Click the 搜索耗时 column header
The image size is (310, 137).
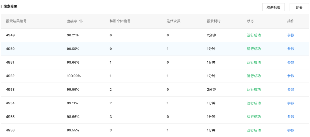pos(213,22)
